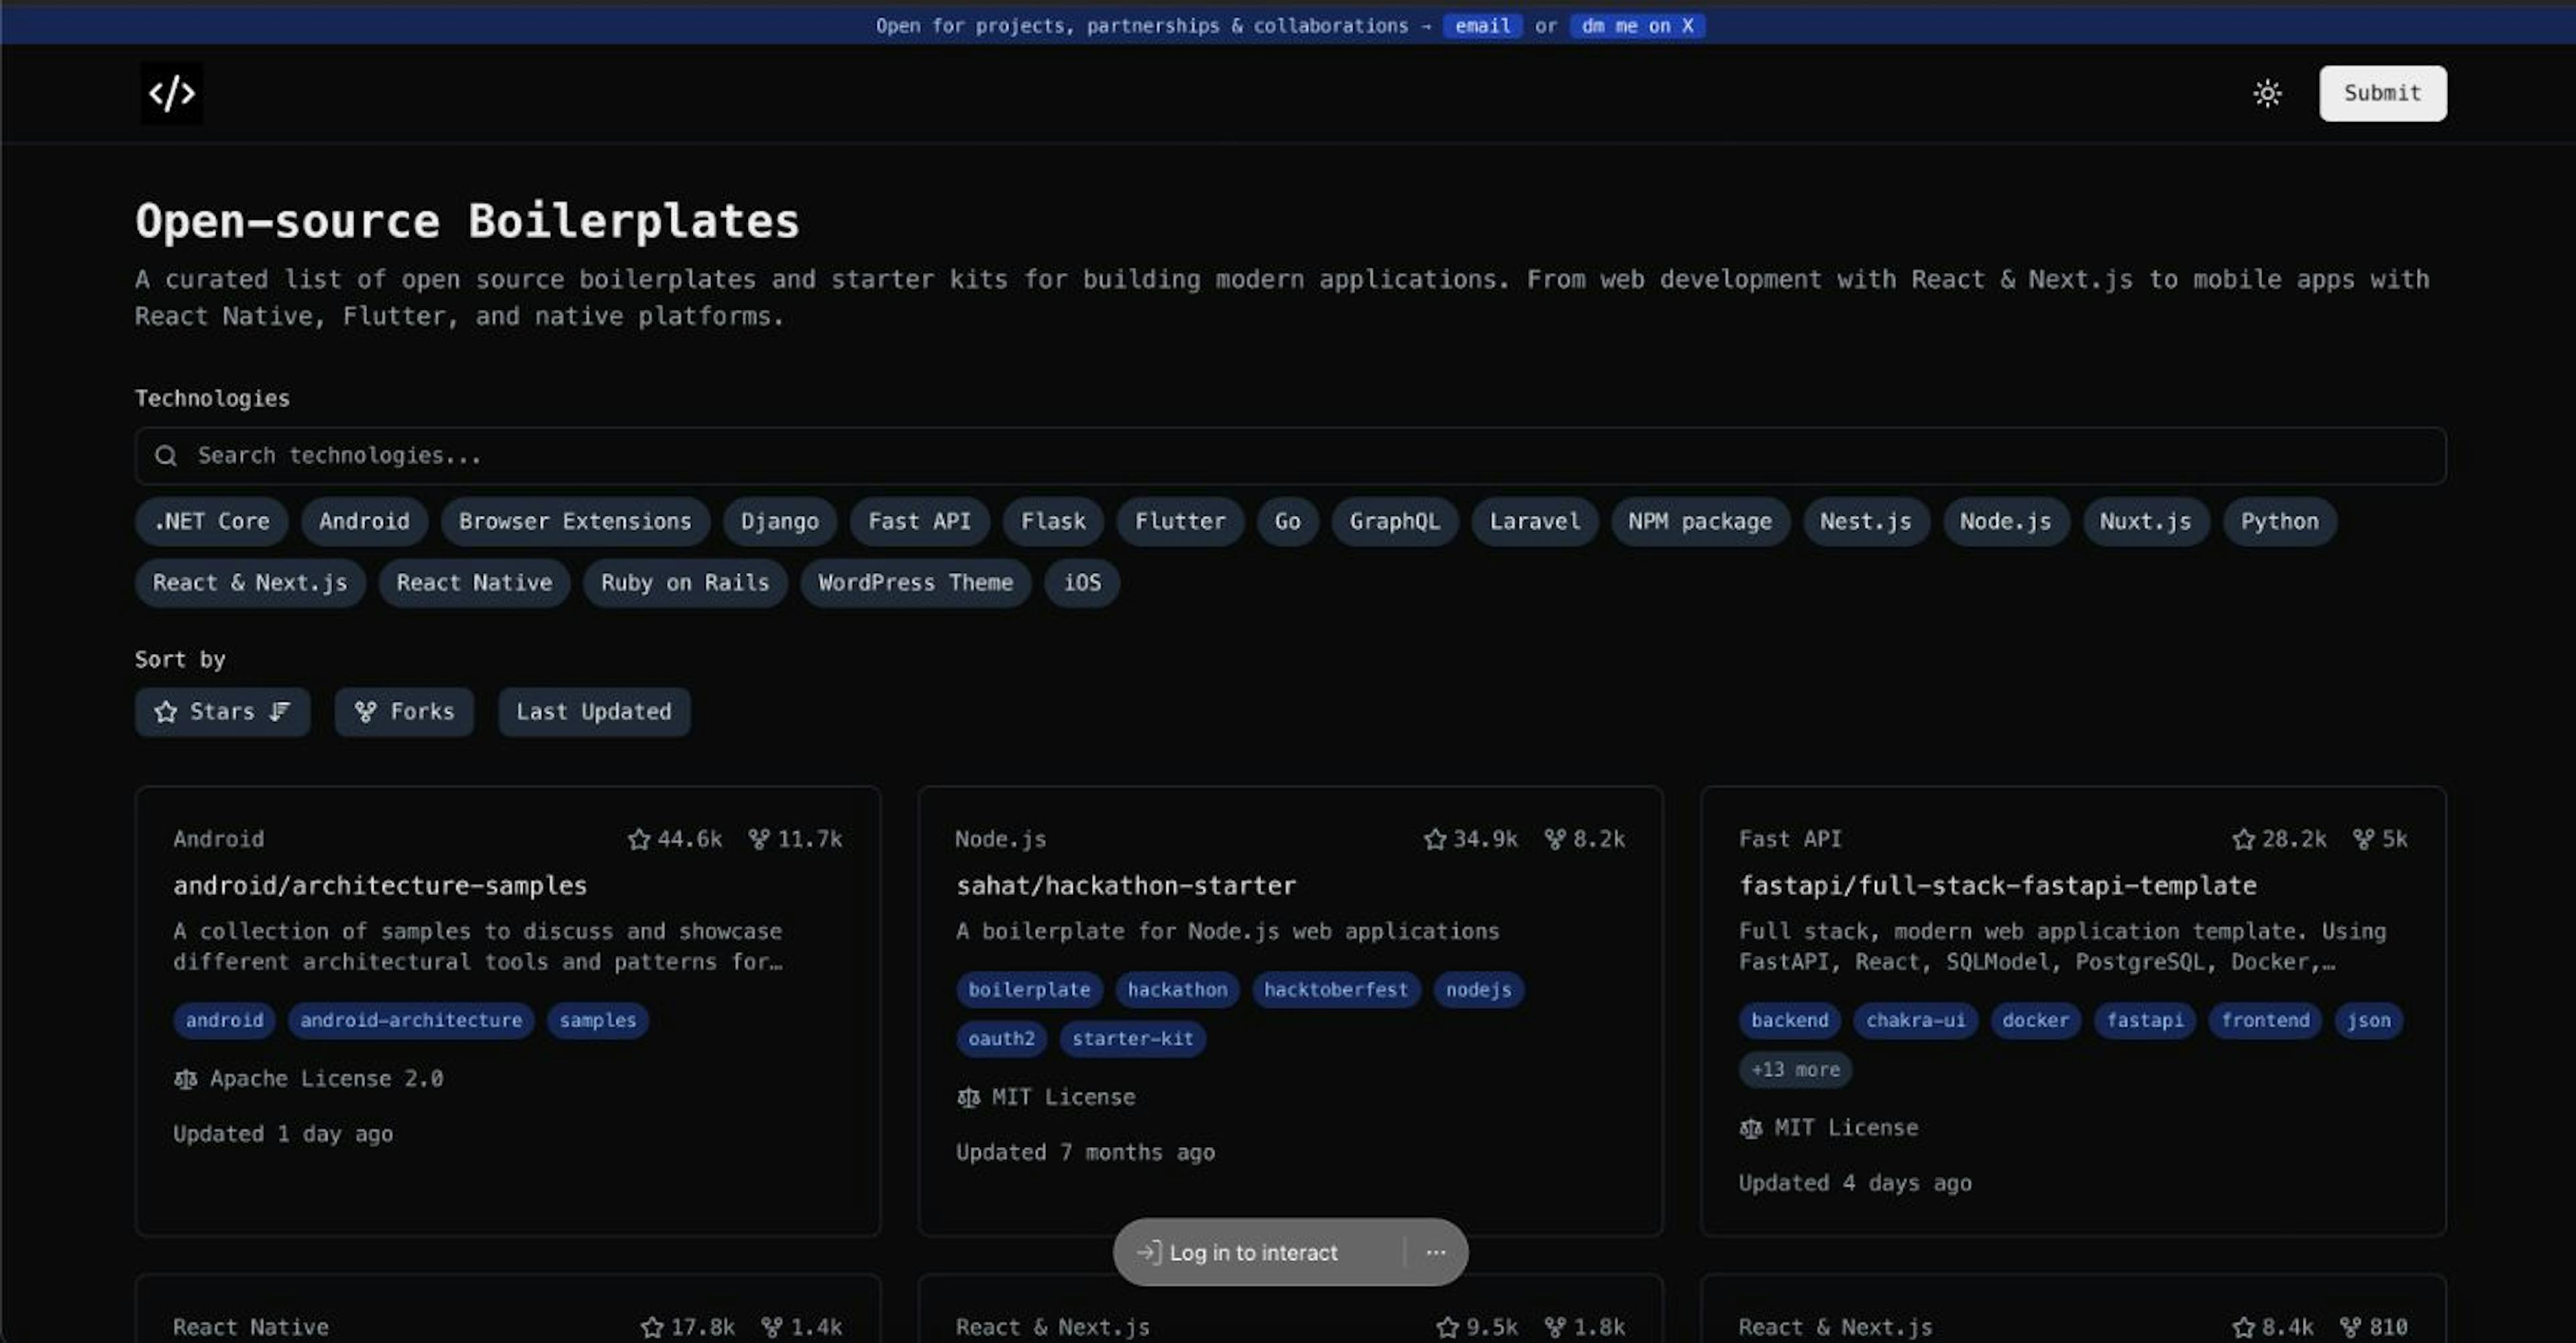
Task: Sort boilerplates by Stars
Action: pos(222,712)
